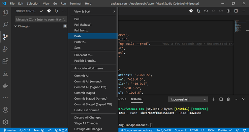Open the Test beaker view
The image size is (249, 132).
(5, 73)
